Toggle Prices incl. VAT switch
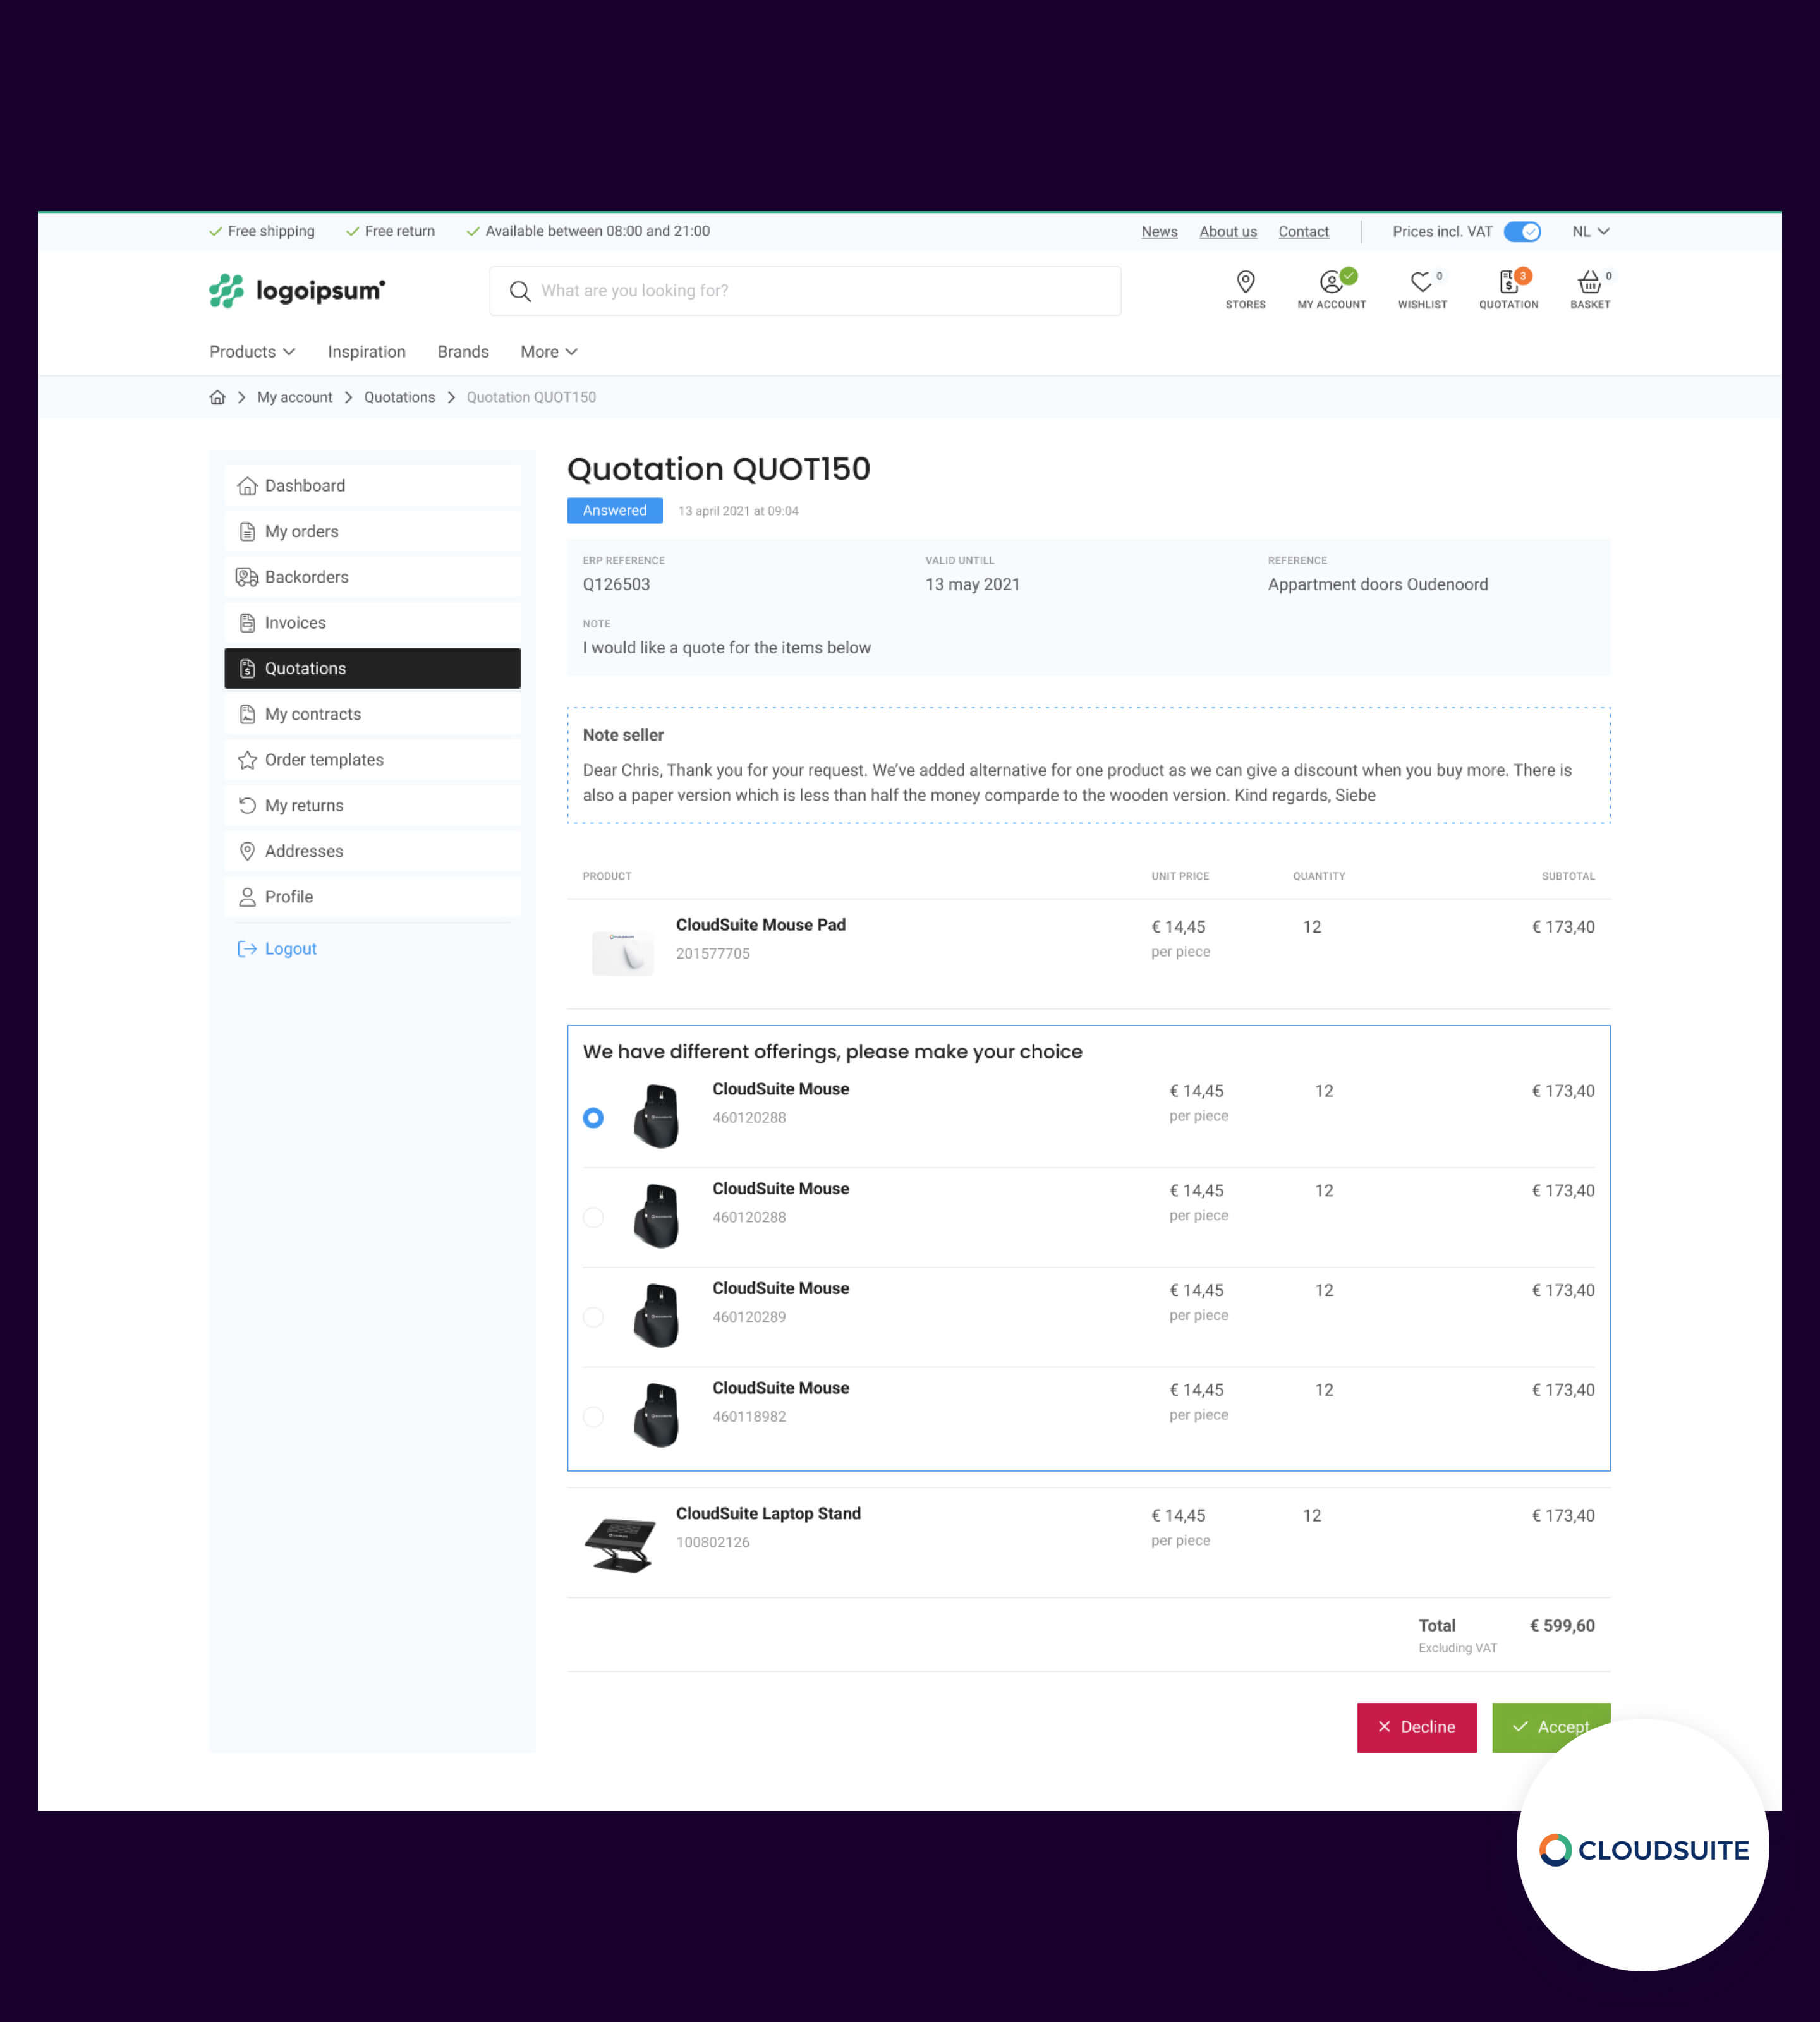 (x=1521, y=232)
